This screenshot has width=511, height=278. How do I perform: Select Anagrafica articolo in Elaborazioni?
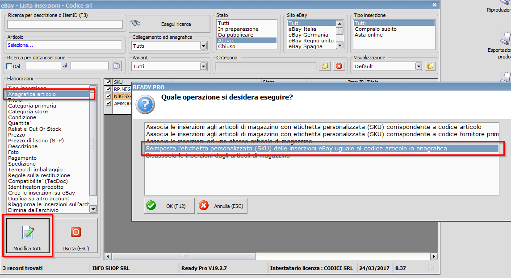[48, 94]
